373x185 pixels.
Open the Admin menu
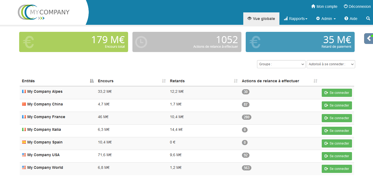click(x=326, y=19)
